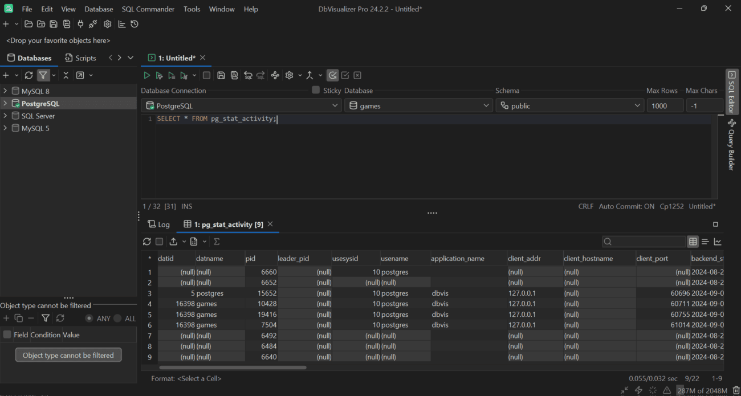Collapse all nodes icon in Databases toolbar

tap(66, 75)
